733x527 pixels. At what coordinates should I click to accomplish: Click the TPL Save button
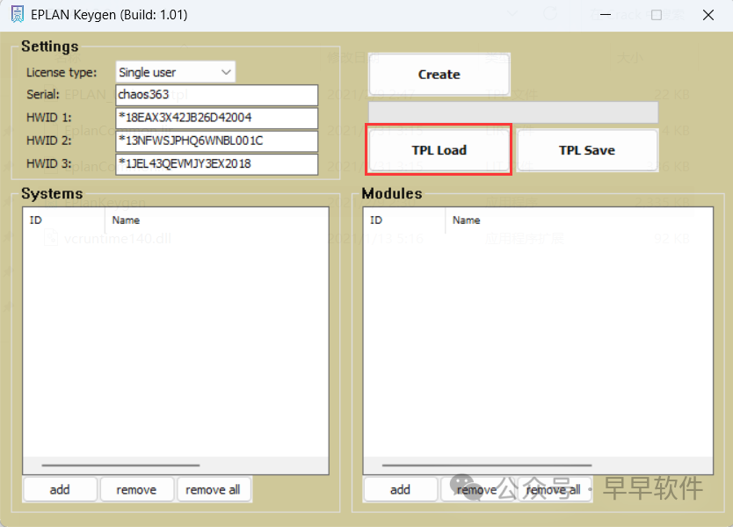coord(587,150)
